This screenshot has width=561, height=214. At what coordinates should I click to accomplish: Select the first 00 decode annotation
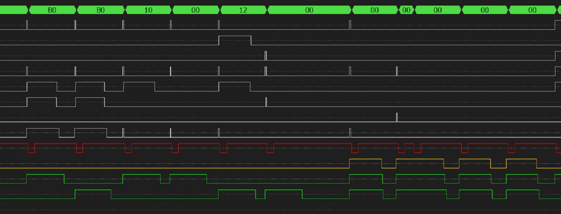pyautogui.click(x=196, y=10)
